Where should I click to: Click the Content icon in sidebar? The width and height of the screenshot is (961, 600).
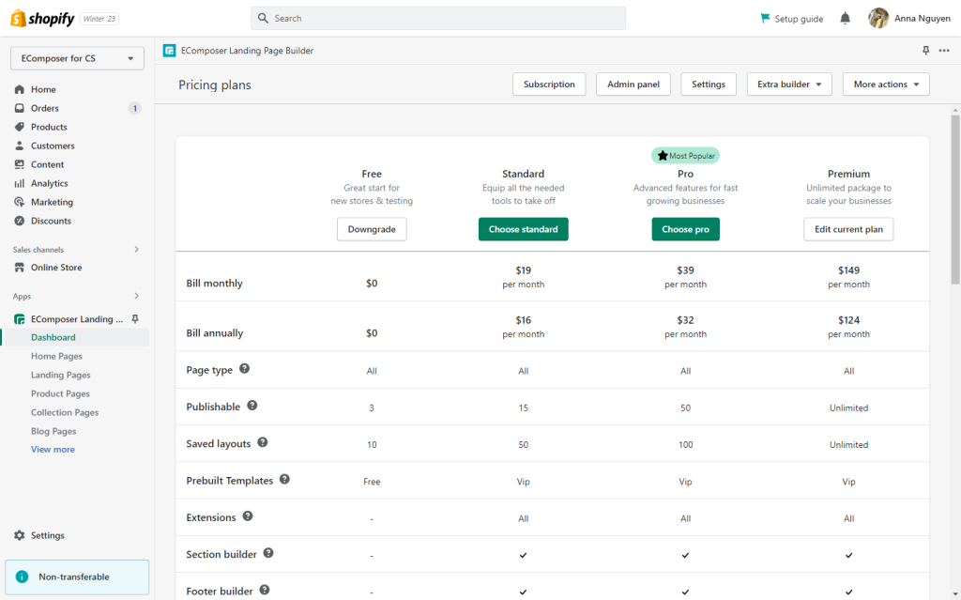click(x=20, y=164)
